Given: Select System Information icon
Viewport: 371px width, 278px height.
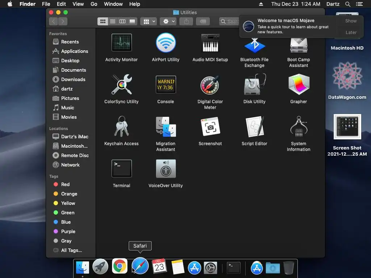Looking at the screenshot, I should (299, 126).
